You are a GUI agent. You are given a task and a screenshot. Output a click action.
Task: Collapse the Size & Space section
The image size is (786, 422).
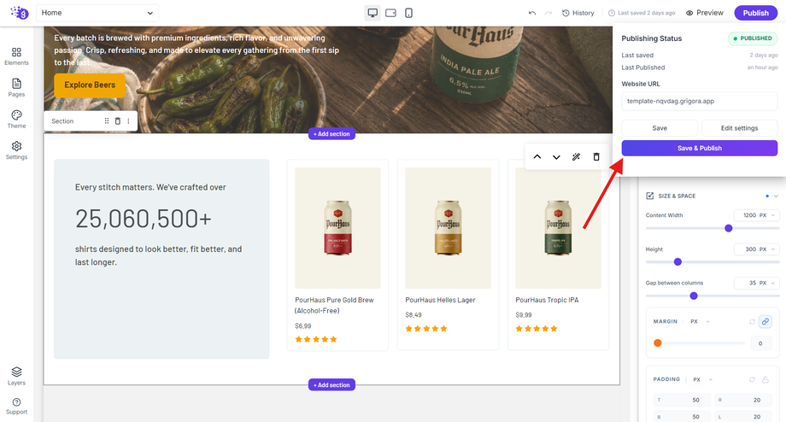776,196
